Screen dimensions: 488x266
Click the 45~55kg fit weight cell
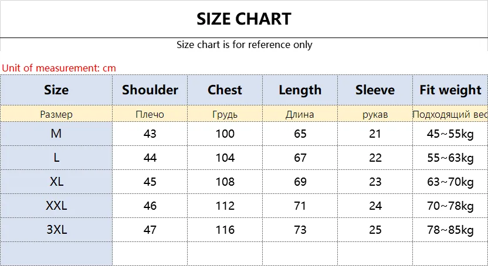(450, 134)
